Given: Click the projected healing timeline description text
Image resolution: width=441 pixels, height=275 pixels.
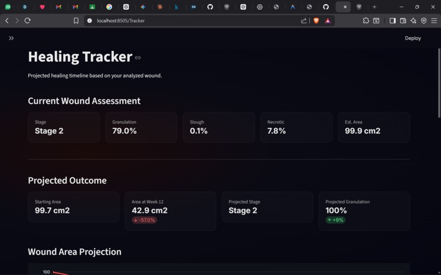Looking at the screenshot, I should (95, 75).
